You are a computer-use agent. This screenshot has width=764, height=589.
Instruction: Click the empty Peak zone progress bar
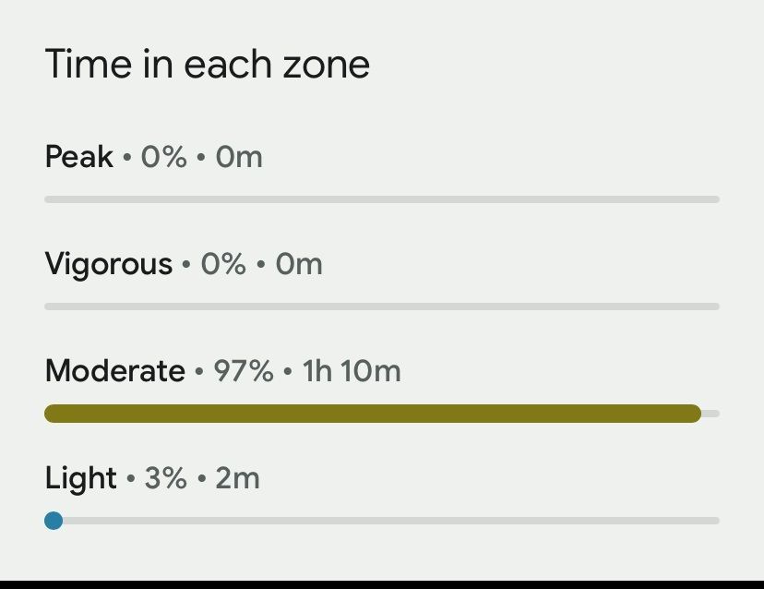[x=382, y=199]
